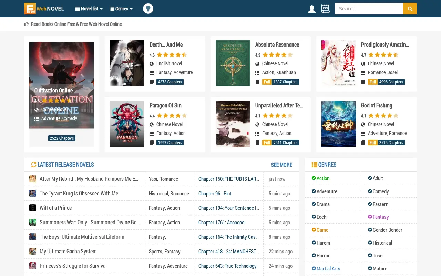
Task: Open the FreeWebNovel home logo
Action: 44,9
